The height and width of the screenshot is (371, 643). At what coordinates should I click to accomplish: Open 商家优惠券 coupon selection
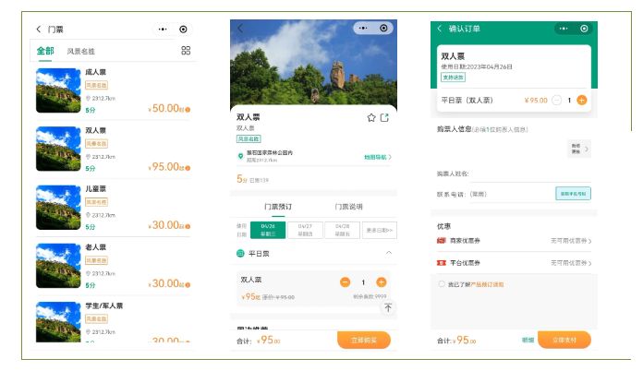coord(514,241)
